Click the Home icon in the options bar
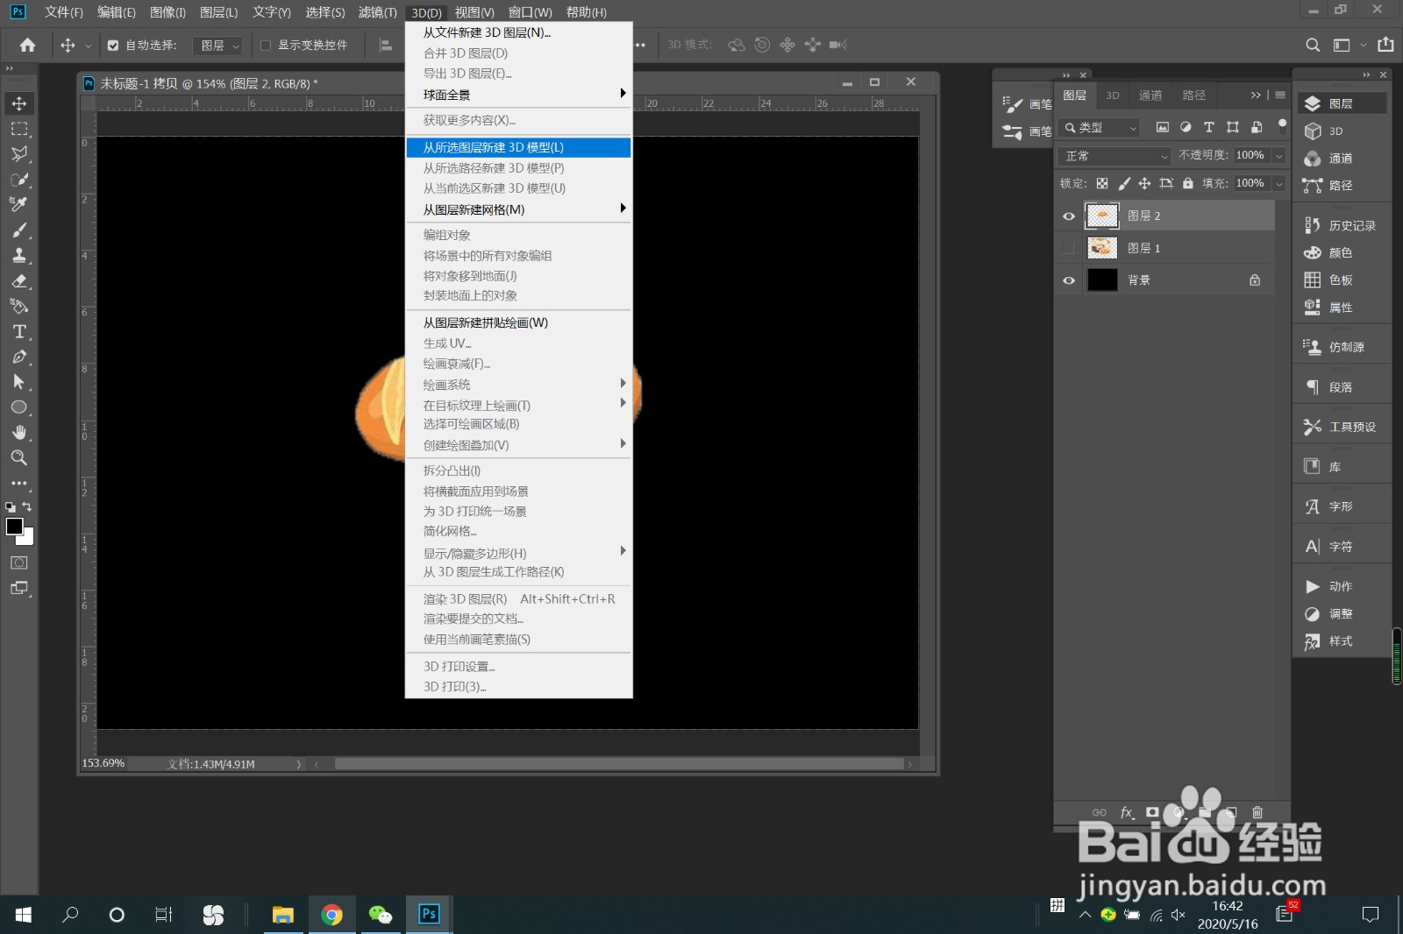Screen dimensions: 1403x934 pos(27,45)
